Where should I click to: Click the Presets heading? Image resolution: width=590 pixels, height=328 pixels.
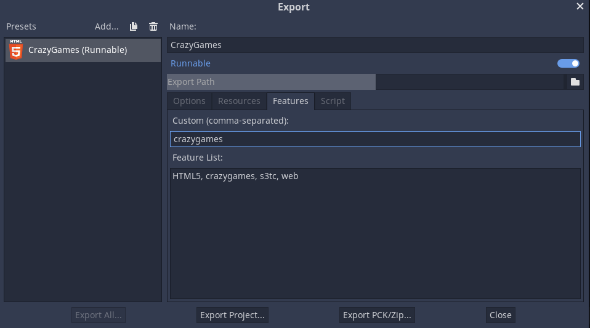(x=21, y=26)
